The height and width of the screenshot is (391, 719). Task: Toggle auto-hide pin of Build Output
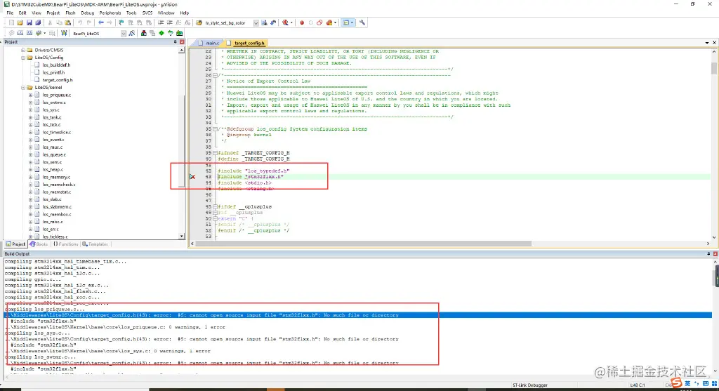pyautogui.click(x=708, y=253)
